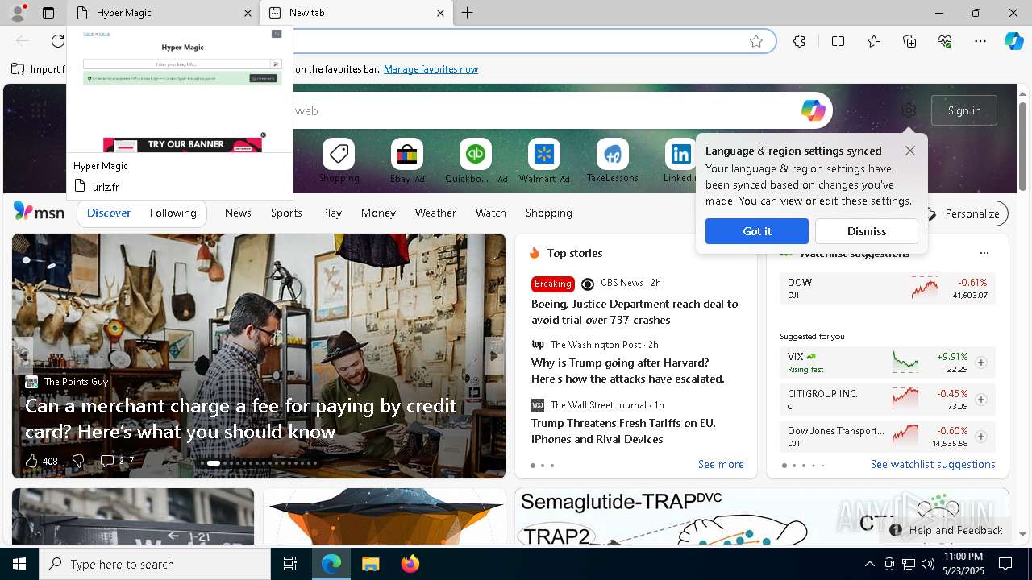Open the News category
This screenshot has height=580, width=1032.
point(238,213)
